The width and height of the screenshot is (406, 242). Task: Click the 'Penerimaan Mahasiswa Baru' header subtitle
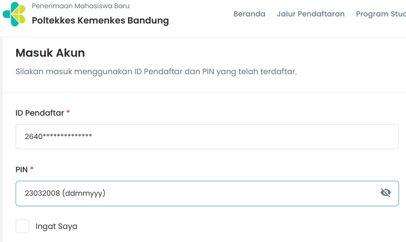(80, 6)
